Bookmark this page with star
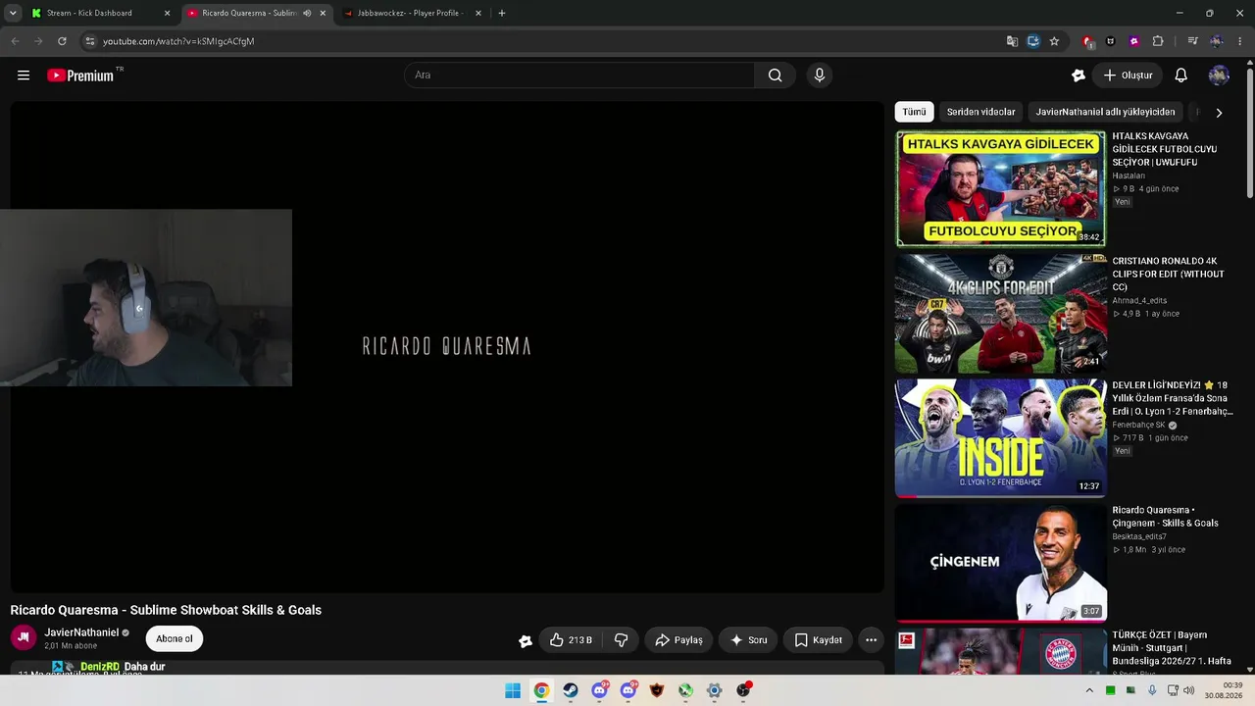Screen dimensions: 1255x706 point(1054,41)
